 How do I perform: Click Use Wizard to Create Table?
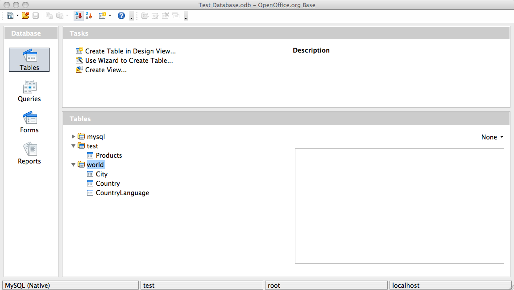click(129, 61)
